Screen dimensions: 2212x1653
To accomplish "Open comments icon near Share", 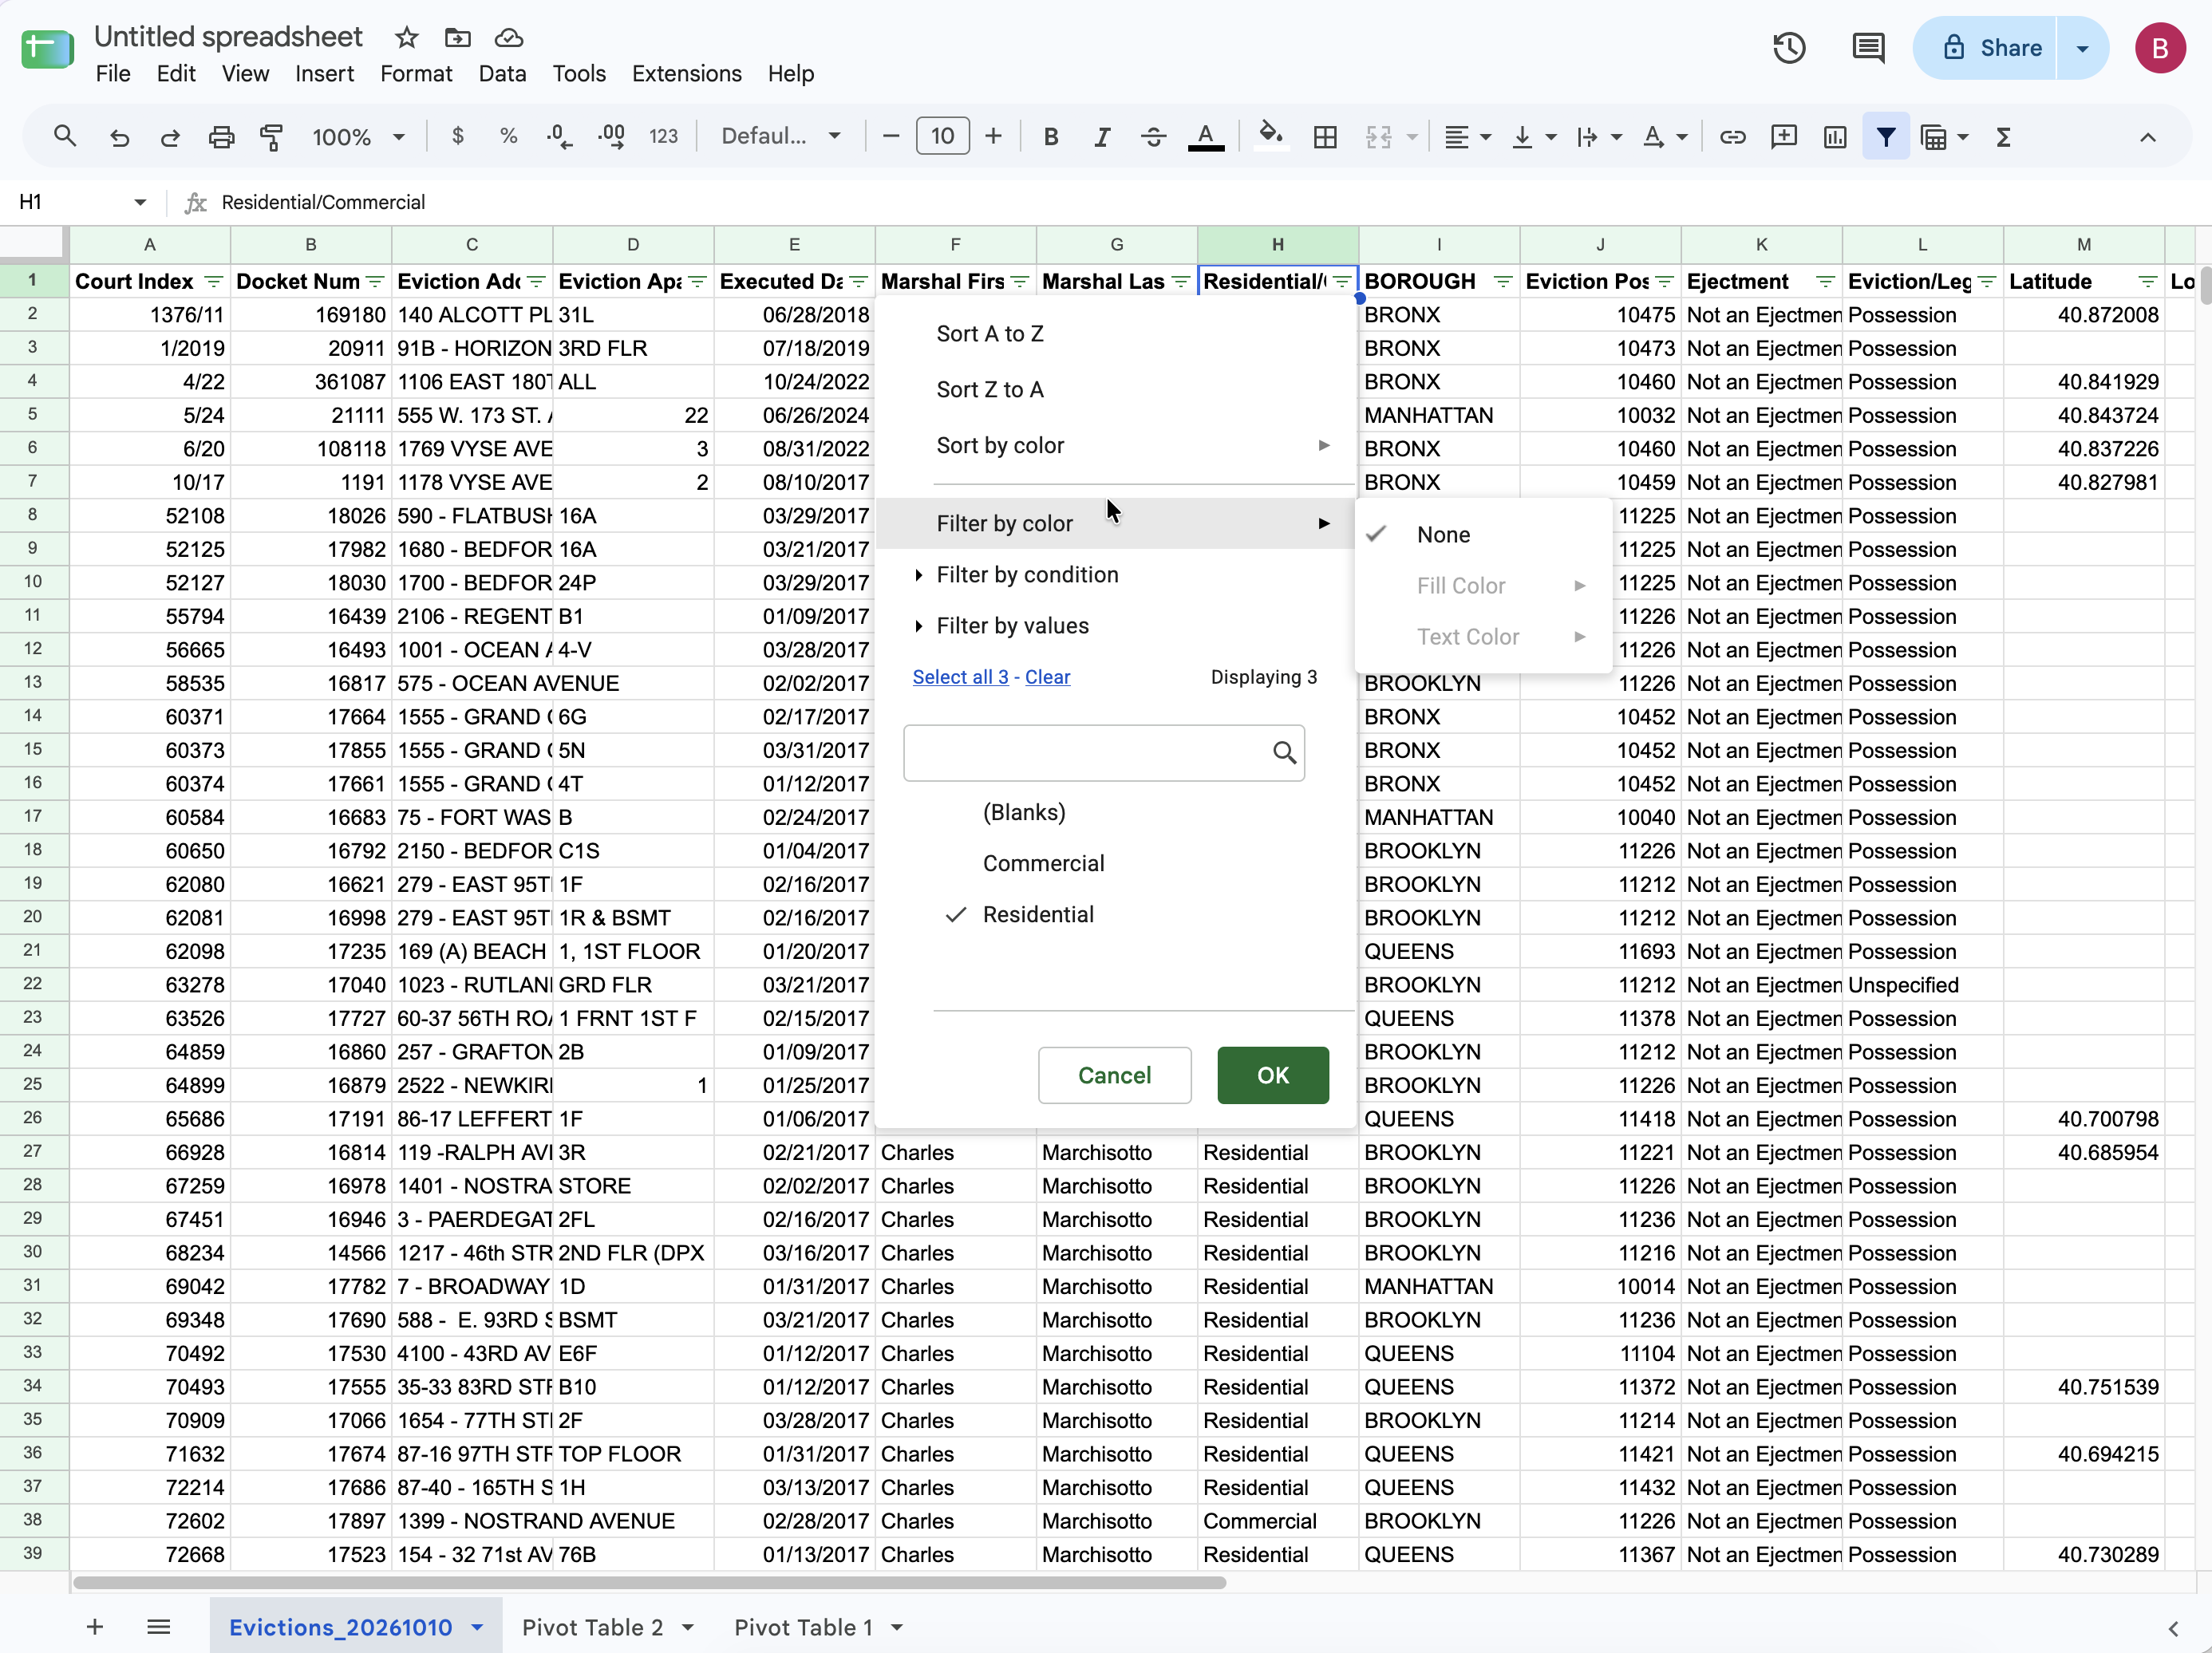I will pos(1868,48).
